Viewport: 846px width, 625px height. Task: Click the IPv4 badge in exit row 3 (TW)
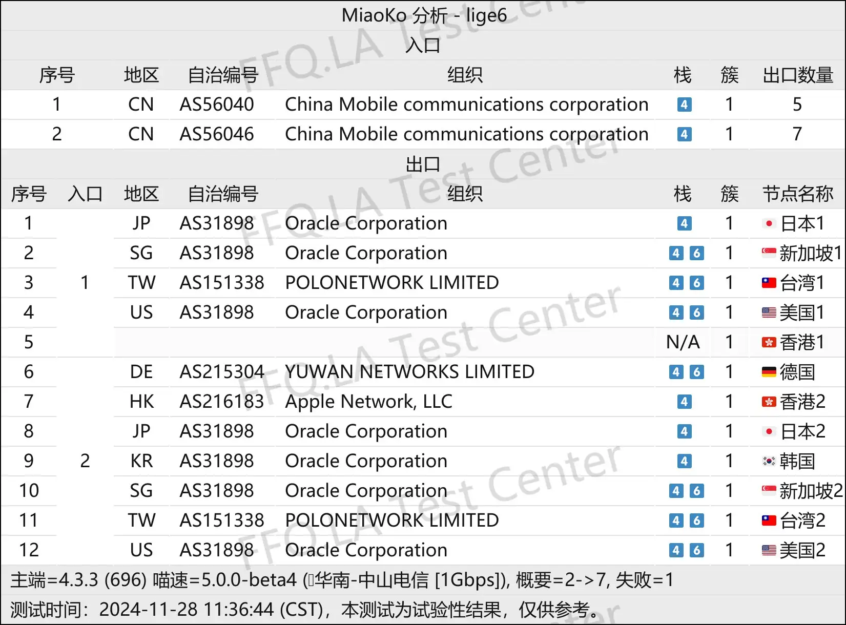pyautogui.click(x=676, y=283)
